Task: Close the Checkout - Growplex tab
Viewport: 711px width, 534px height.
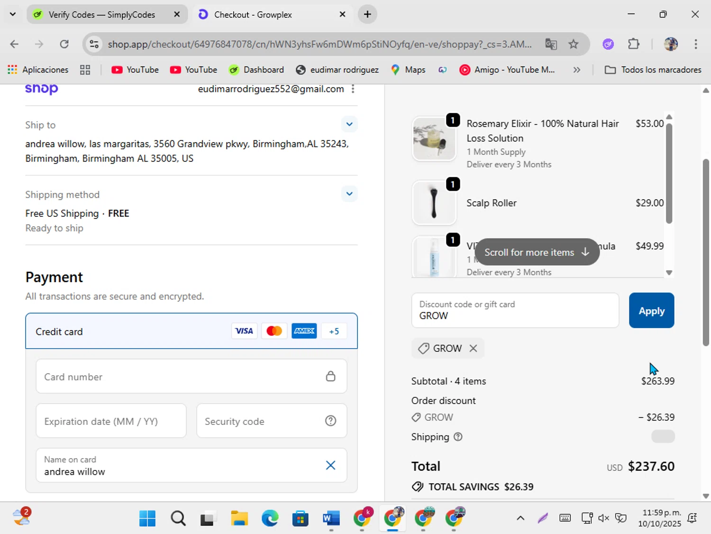Action: (x=342, y=15)
